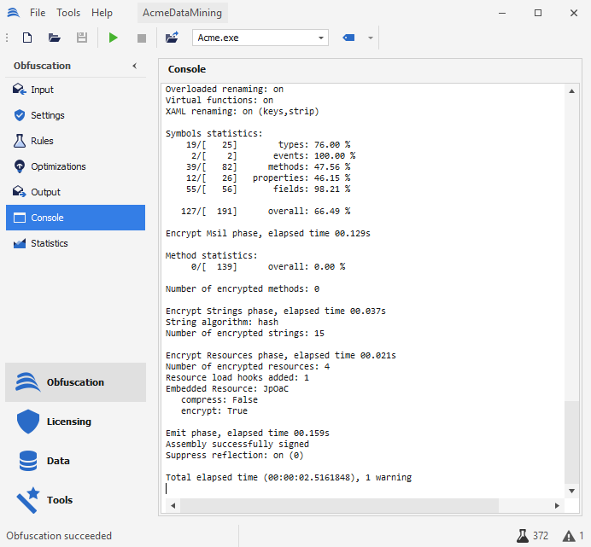This screenshot has height=547, width=591.
Task: Open the Data section
Action: click(x=58, y=461)
